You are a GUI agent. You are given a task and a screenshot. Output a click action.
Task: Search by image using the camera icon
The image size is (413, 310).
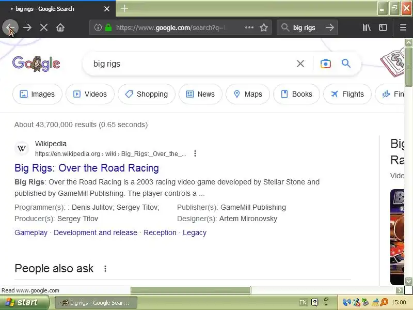326,64
